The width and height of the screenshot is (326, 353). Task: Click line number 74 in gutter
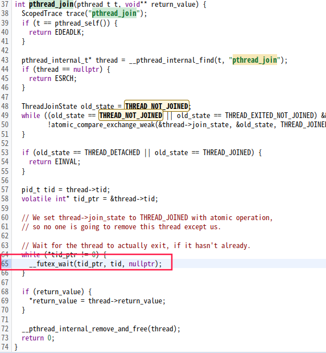(x=5, y=347)
